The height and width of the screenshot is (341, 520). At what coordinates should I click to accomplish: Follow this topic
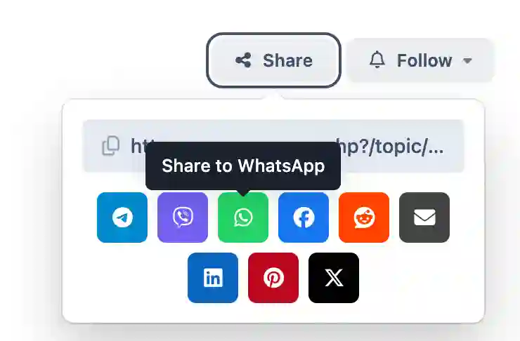coord(420,60)
